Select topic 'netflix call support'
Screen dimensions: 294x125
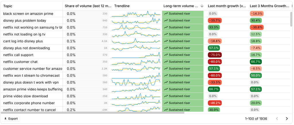[x=18, y=55]
